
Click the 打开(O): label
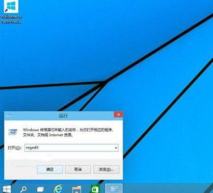tap(15, 148)
